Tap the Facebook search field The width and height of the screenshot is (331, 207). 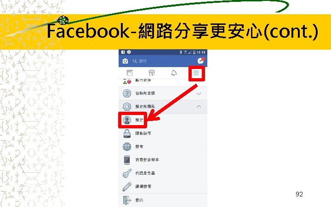[x=164, y=61]
